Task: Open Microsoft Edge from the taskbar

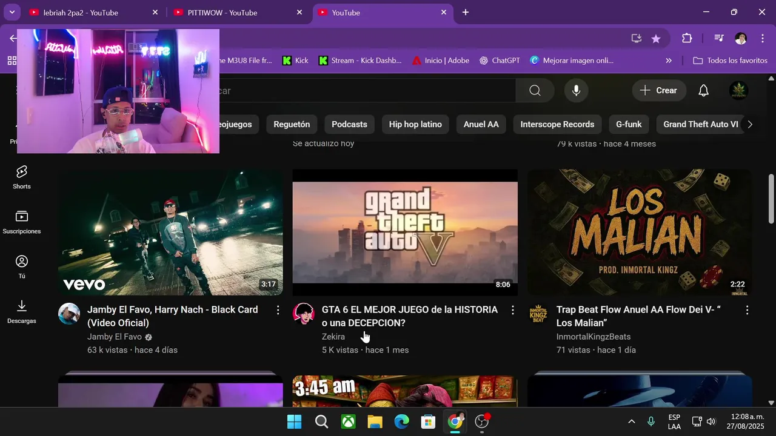Action: (401, 421)
